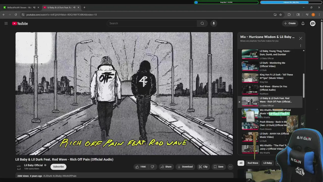Click the #RichOffPain hashtag
This screenshot has width=323, height=182.
coord(69,176)
